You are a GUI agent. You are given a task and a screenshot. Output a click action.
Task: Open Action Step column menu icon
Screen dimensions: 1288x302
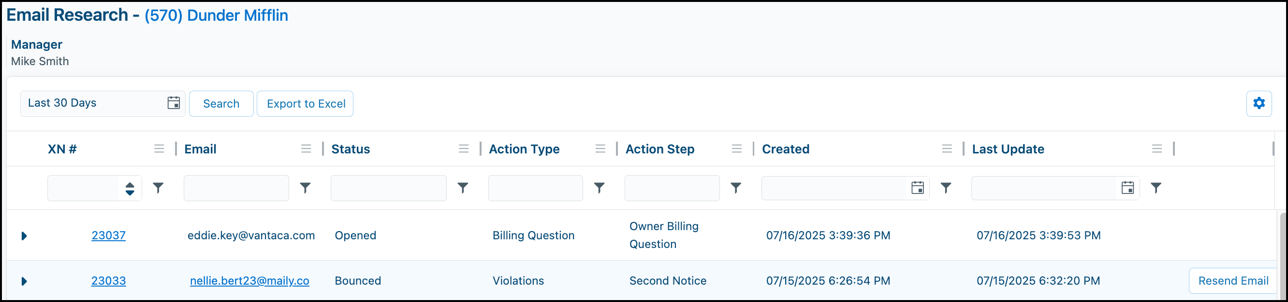tap(736, 149)
